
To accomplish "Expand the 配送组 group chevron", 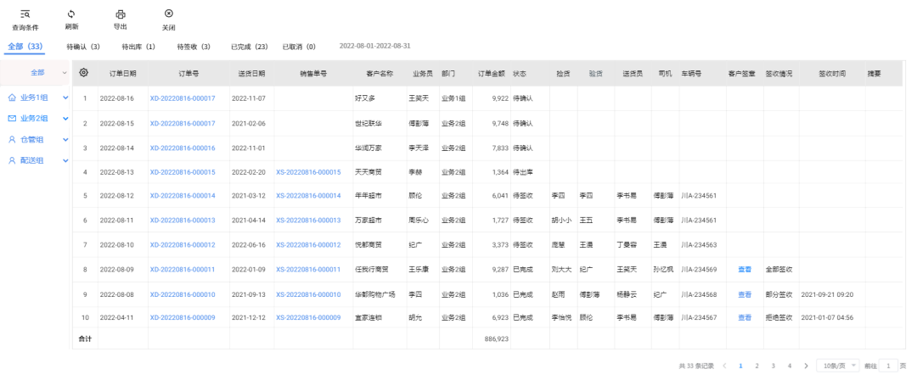I will click(x=65, y=160).
